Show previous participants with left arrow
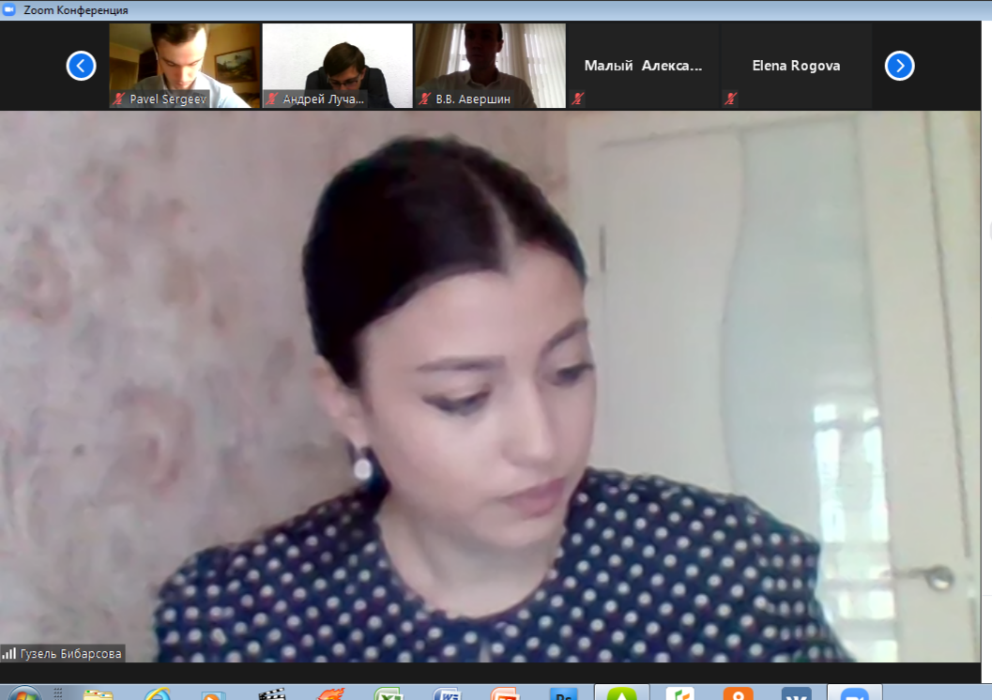Image resolution: width=992 pixels, height=700 pixels. (x=81, y=66)
